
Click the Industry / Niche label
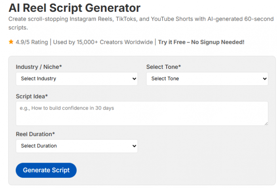tap(39, 67)
